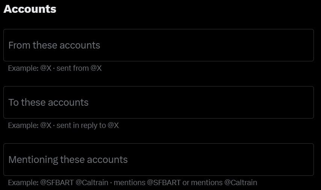
Task: Click the right end of the Mentioning accounts box
Action: tap(306, 160)
